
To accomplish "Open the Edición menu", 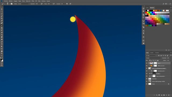I will [11, 1].
